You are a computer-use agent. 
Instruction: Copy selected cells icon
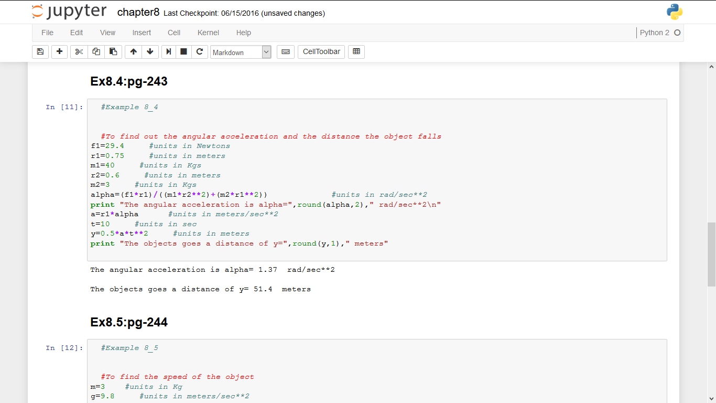(x=96, y=52)
